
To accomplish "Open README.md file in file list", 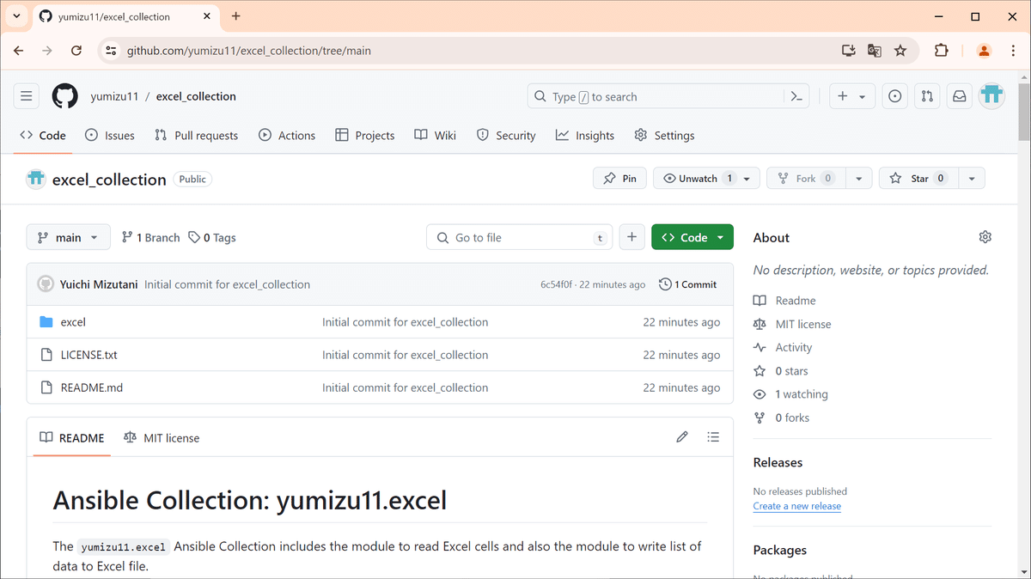I will (x=91, y=387).
